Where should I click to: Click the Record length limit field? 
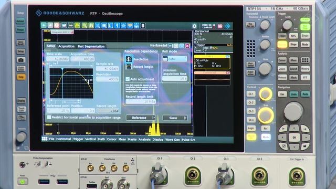click(141, 101)
